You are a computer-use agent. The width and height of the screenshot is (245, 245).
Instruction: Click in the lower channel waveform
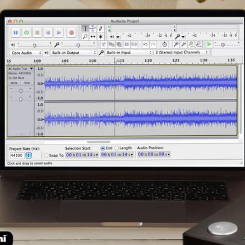tap(140, 119)
